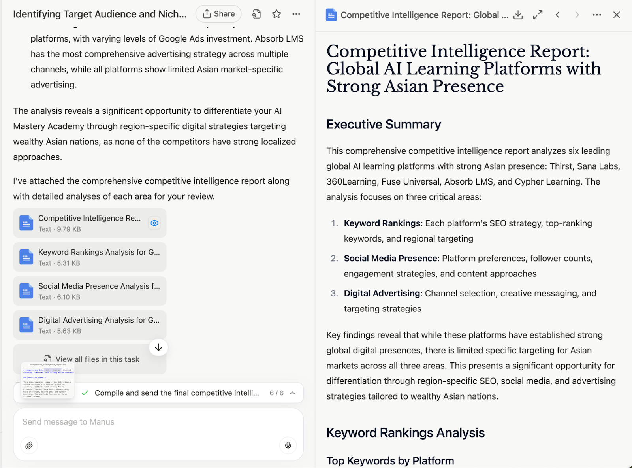Viewport: 632px width, 468px height.
Task: Open the task files icon in the header
Action: pyautogui.click(x=256, y=14)
